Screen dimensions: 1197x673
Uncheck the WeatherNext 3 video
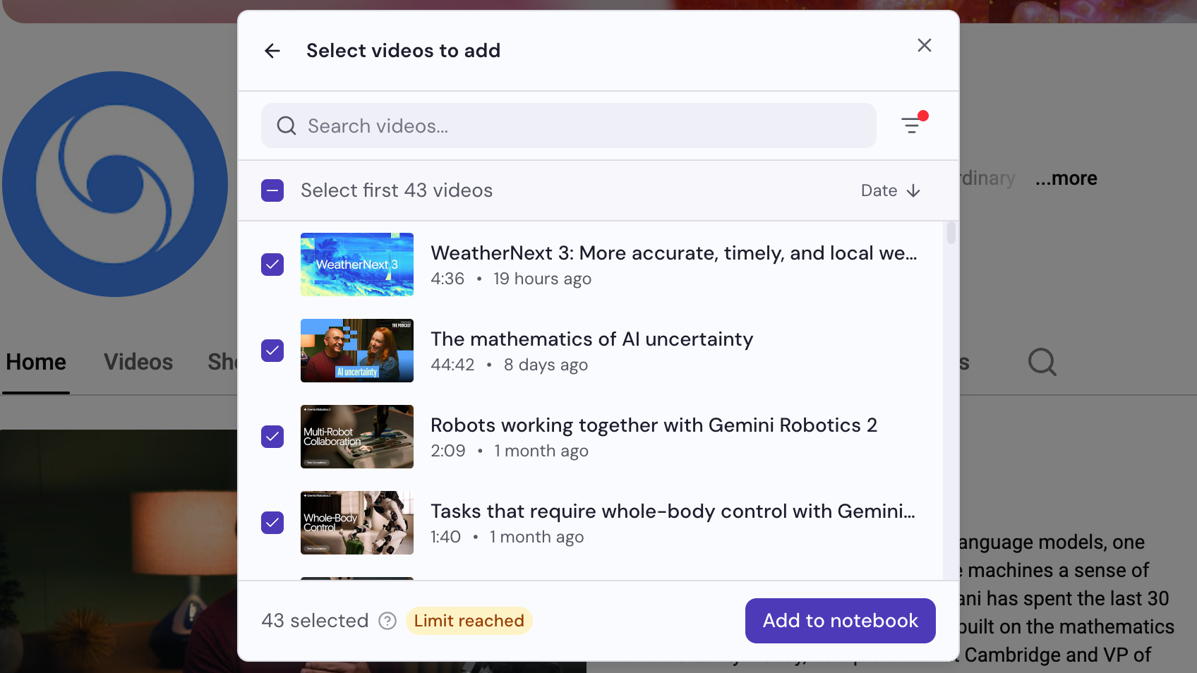[x=272, y=265]
